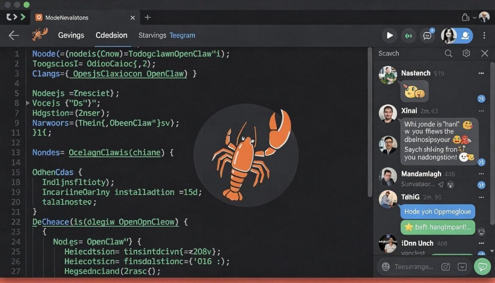The height and width of the screenshot is (283, 495).
Task: Click the magnifier icon in the Scavch panel
Action: (448, 54)
